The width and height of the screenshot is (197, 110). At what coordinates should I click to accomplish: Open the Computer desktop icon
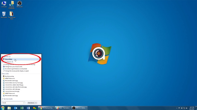pos(4,4)
